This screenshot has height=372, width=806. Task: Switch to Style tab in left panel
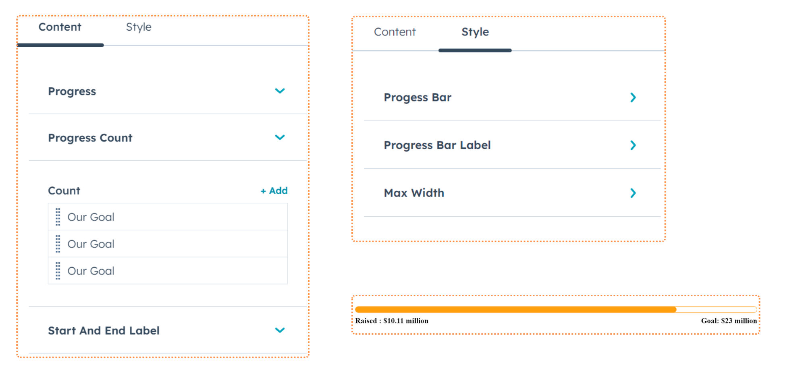tap(139, 27)
